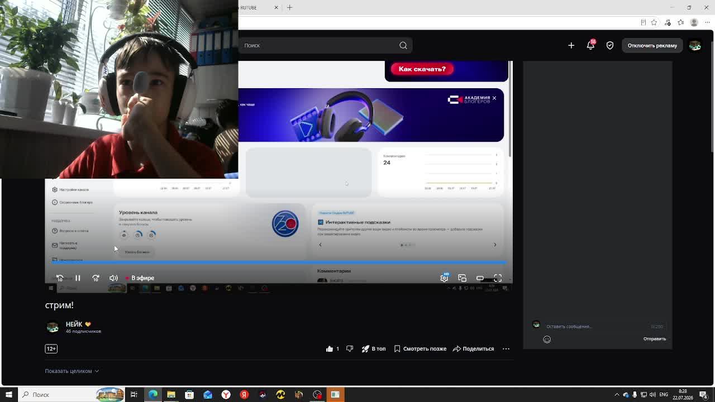This screenshot has height=402, width=715.
Task: Switch ENG input language
Action: (x=664, y=395)
